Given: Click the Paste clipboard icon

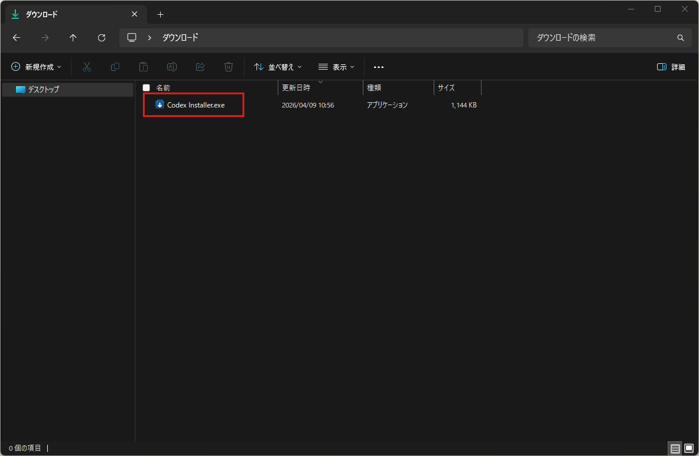Looking at the screenshot, I should pyautogui.click(x=144, y=67).
